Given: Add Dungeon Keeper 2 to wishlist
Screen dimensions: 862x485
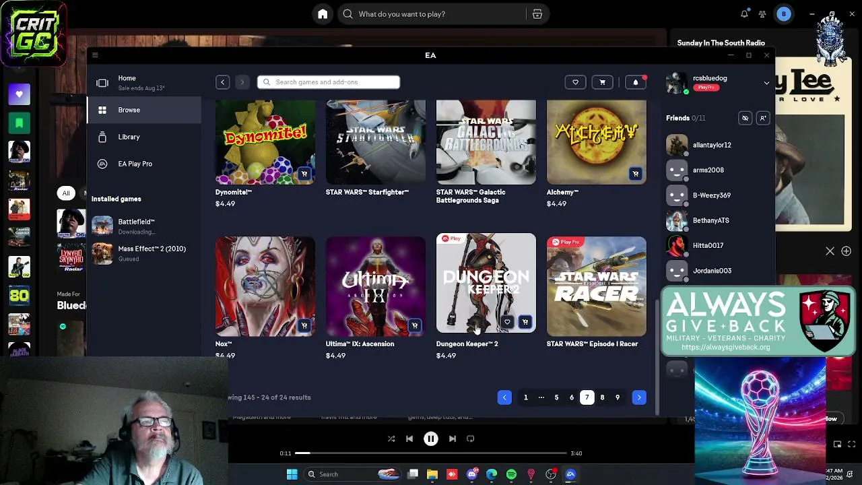Looking at the screenshot, I should [x=507, y=322].
